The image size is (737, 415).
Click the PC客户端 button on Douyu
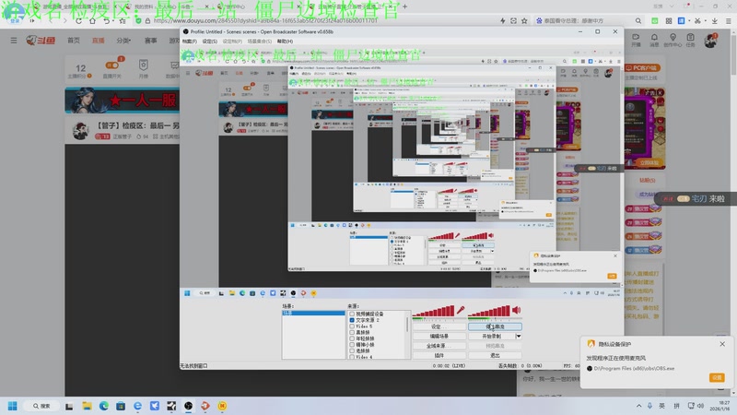click(642, 67)
